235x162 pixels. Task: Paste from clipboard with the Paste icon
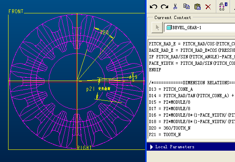[x=197, y=6]
